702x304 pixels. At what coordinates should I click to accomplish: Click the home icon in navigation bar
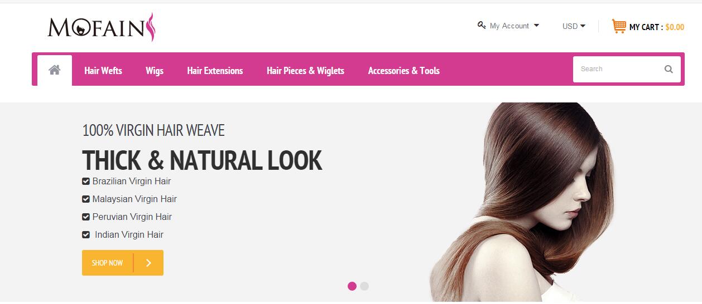tap(54, 70)
